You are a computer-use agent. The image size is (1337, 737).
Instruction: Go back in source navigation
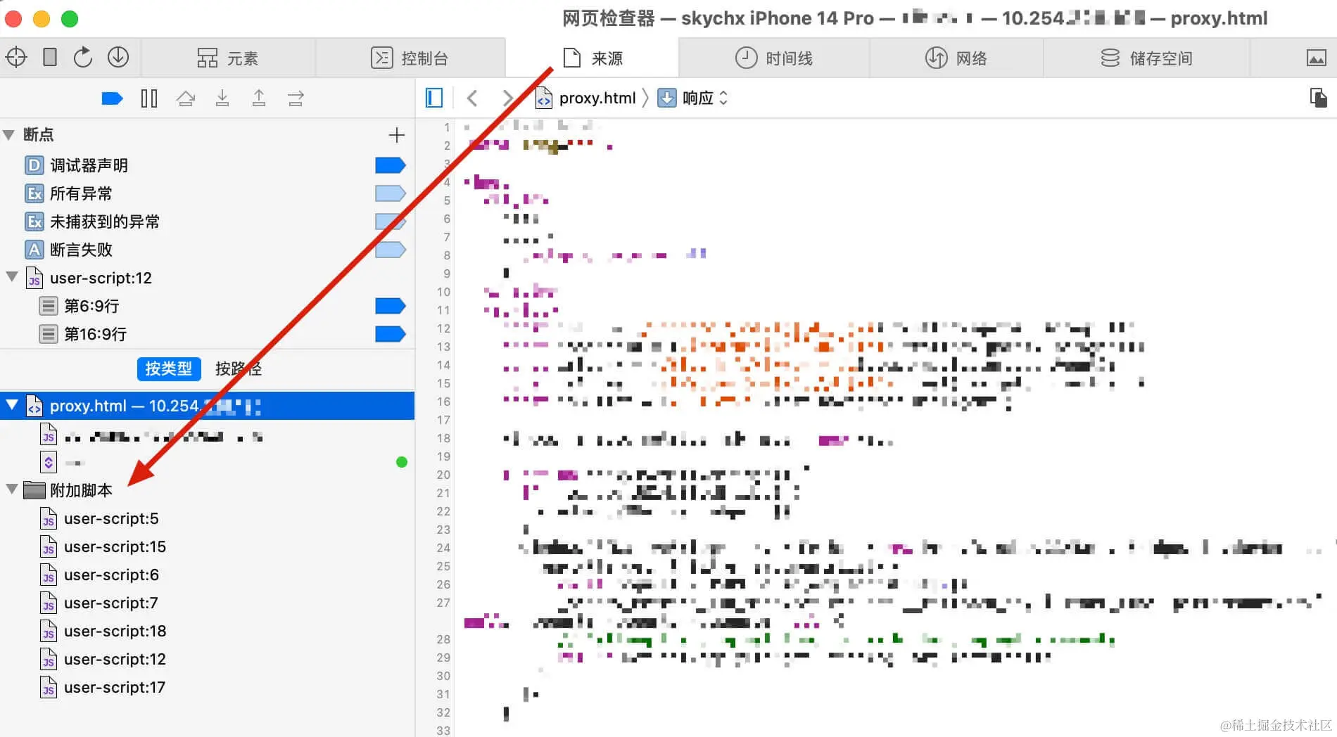click(x=472, y=98)
